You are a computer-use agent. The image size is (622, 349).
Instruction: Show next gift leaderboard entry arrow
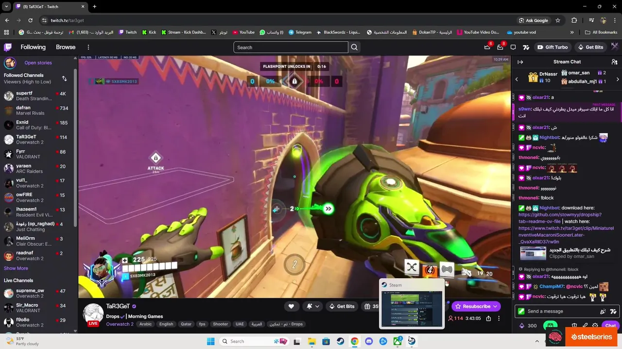pyautogui.click(x=618, y=79)
